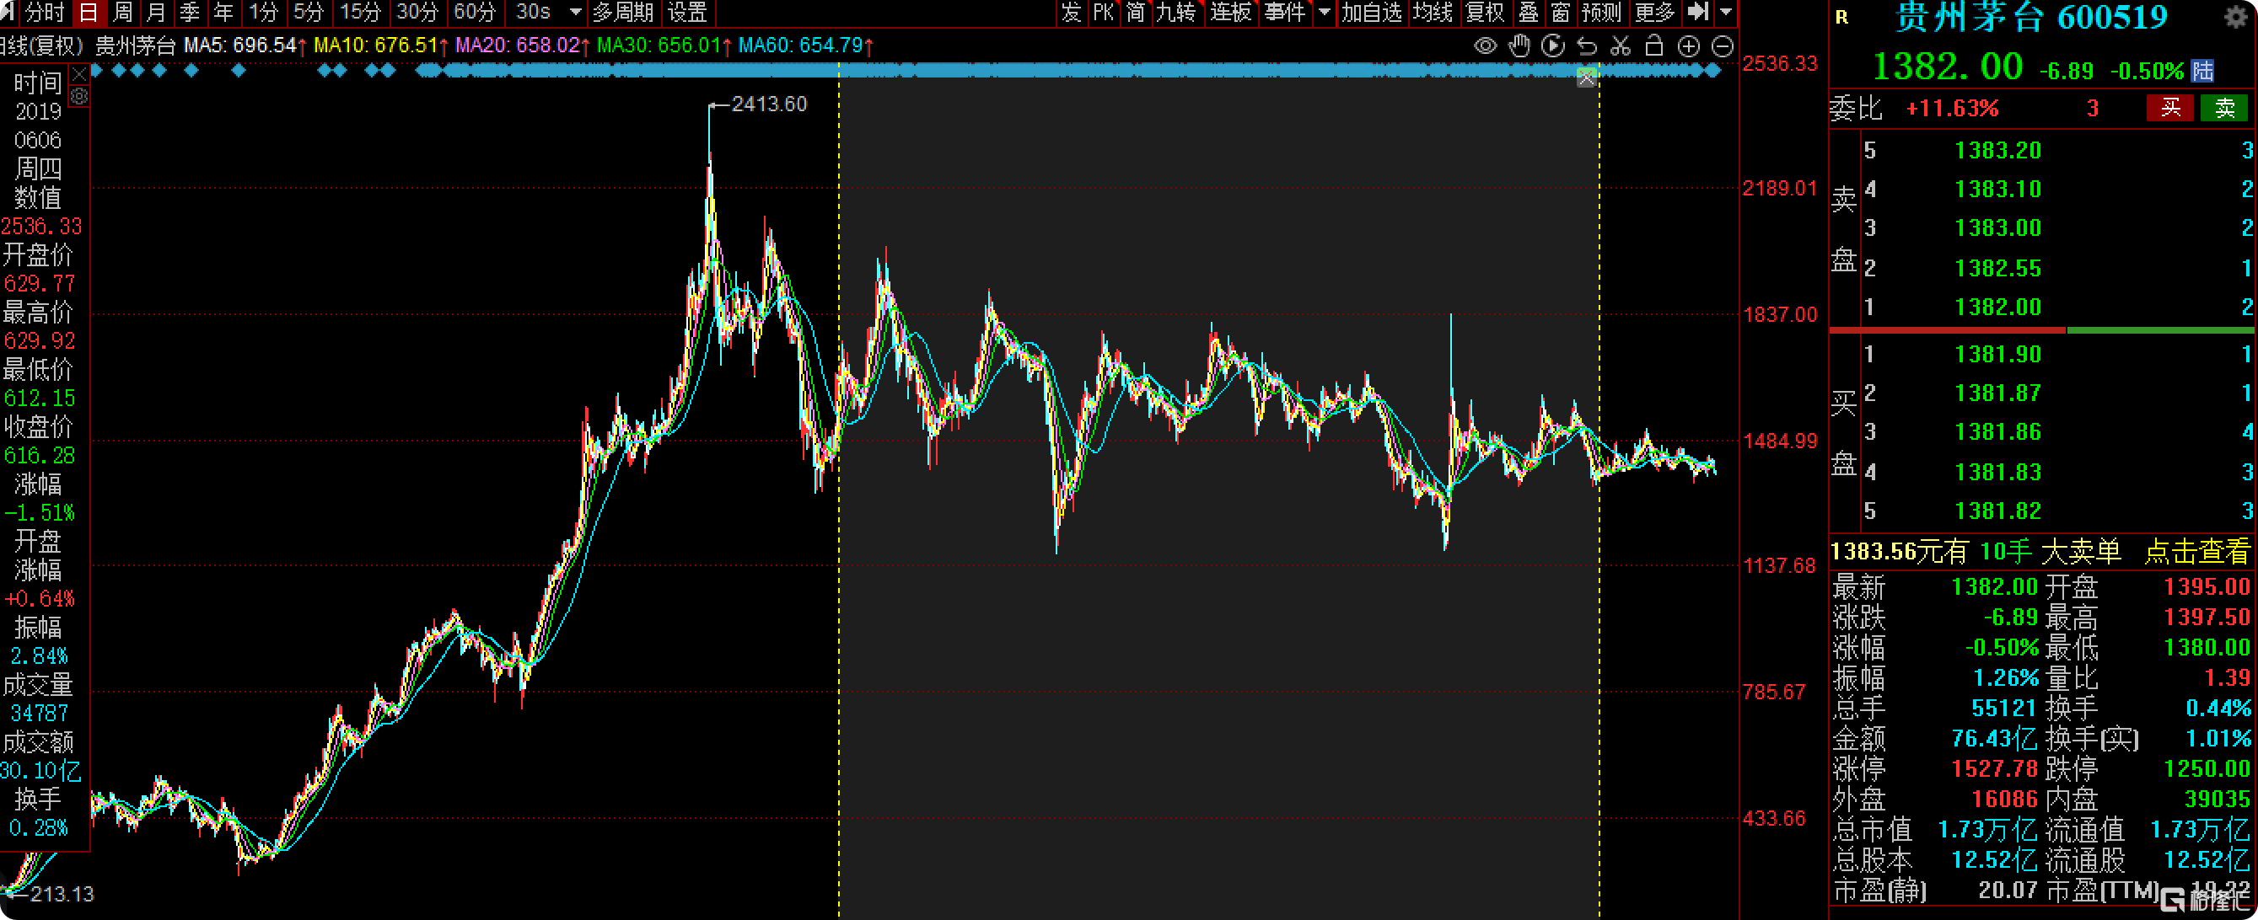
Task: Click buy level 5 price 1381.82
Action: (1997, 511)
